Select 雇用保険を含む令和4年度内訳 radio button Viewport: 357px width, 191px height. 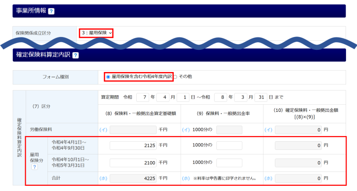coord(108,77)
